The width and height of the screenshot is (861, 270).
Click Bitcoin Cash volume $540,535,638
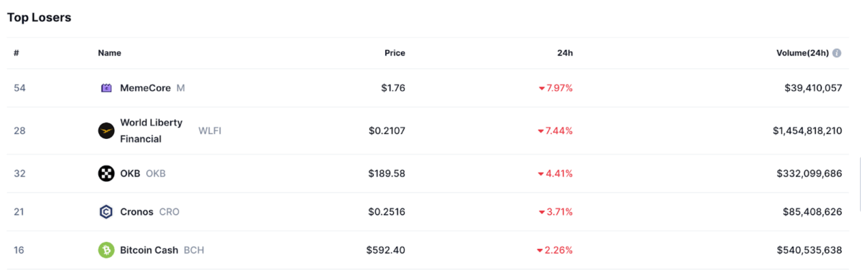click(809, 250)
